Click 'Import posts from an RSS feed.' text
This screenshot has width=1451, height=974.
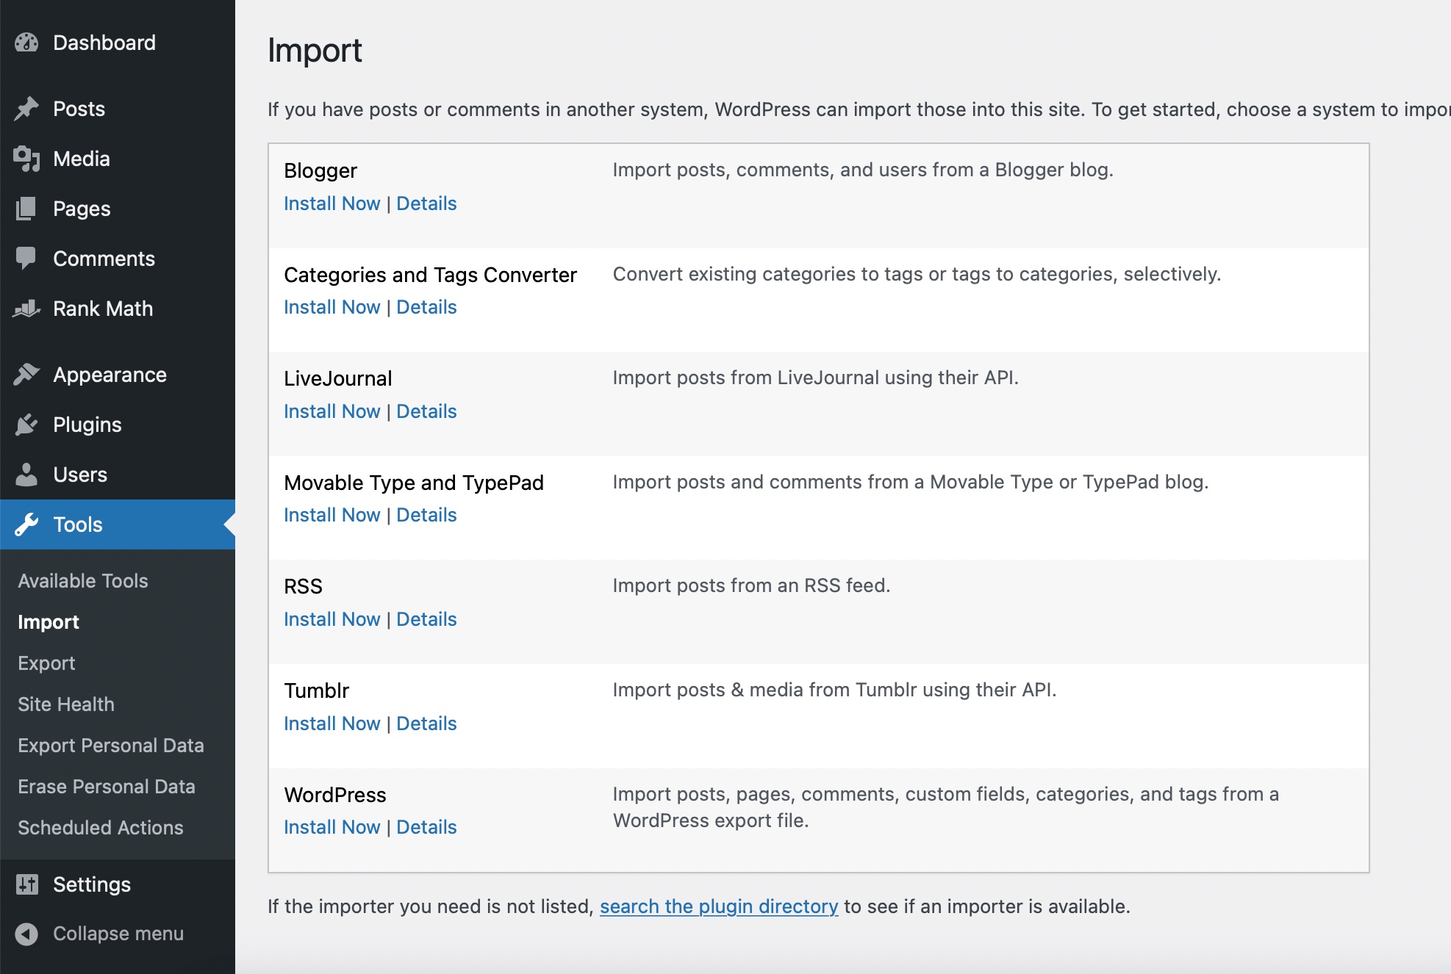click(x=751, y=585)
